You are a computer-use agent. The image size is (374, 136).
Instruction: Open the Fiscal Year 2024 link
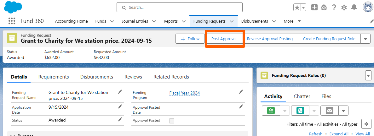[x=185, y=93]
